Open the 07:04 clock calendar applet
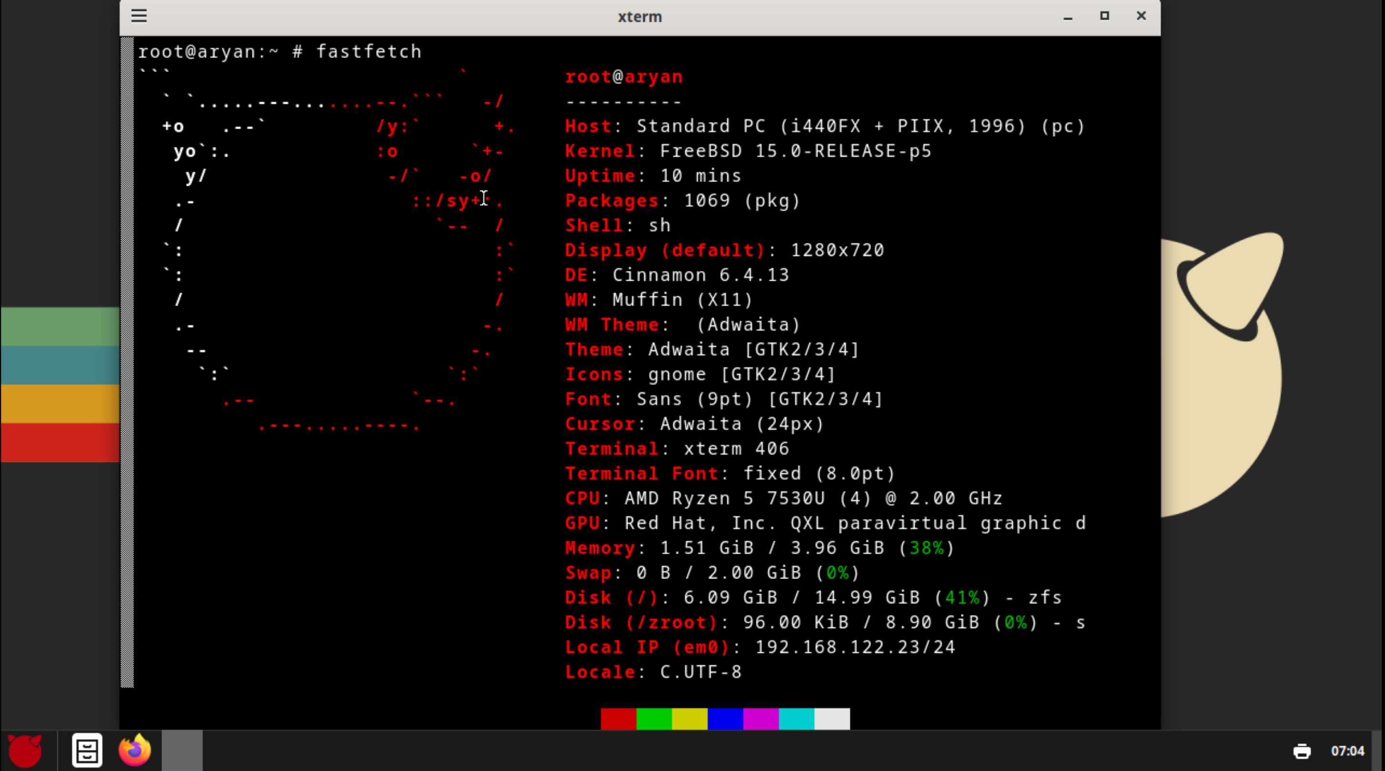The image size is (1385, 771). [x=1347, y=751]
